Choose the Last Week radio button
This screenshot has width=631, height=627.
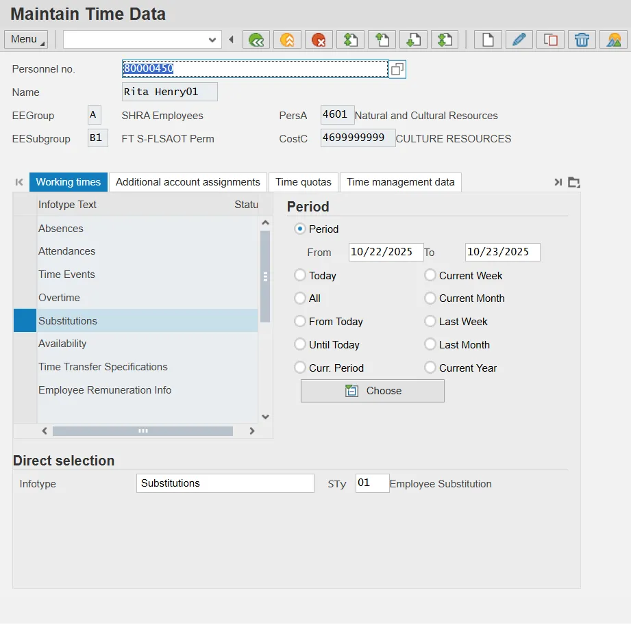(x=430, y=321)
